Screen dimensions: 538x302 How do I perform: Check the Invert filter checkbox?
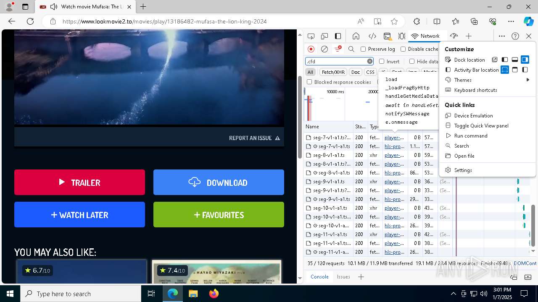point(382,61)
